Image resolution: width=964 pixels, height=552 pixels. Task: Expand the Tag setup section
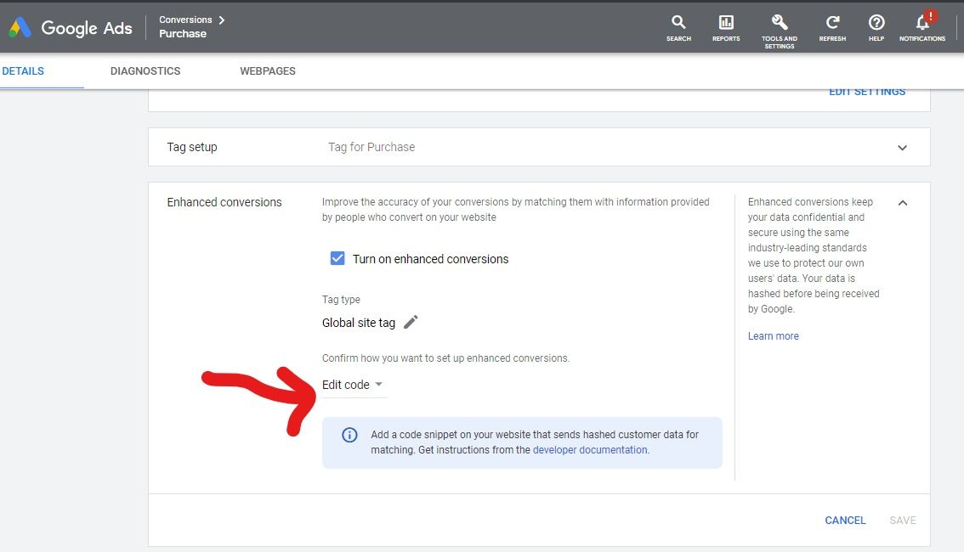(x=902, y=147)
